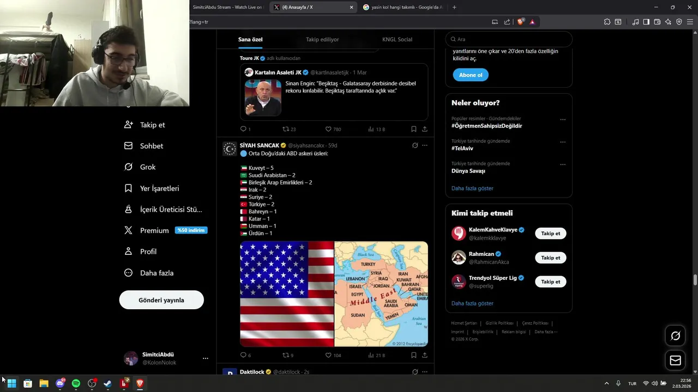Screen dimensions: 698x392
Task: Bookmark the SİYAH SANCAK post
Action: point(414,355)
